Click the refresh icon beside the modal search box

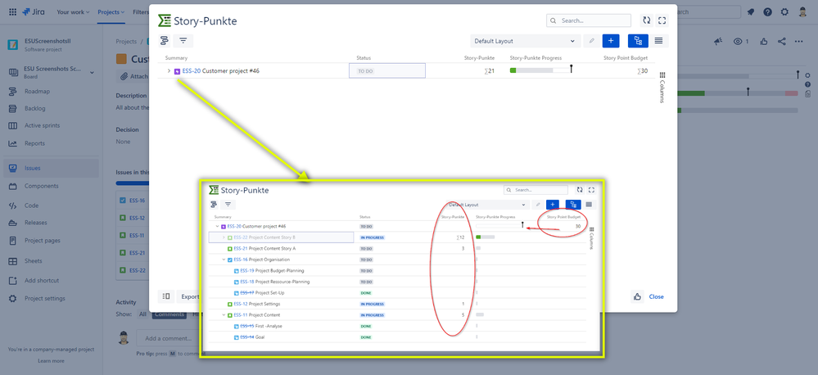pyautogui.click(x=647, y=20)
